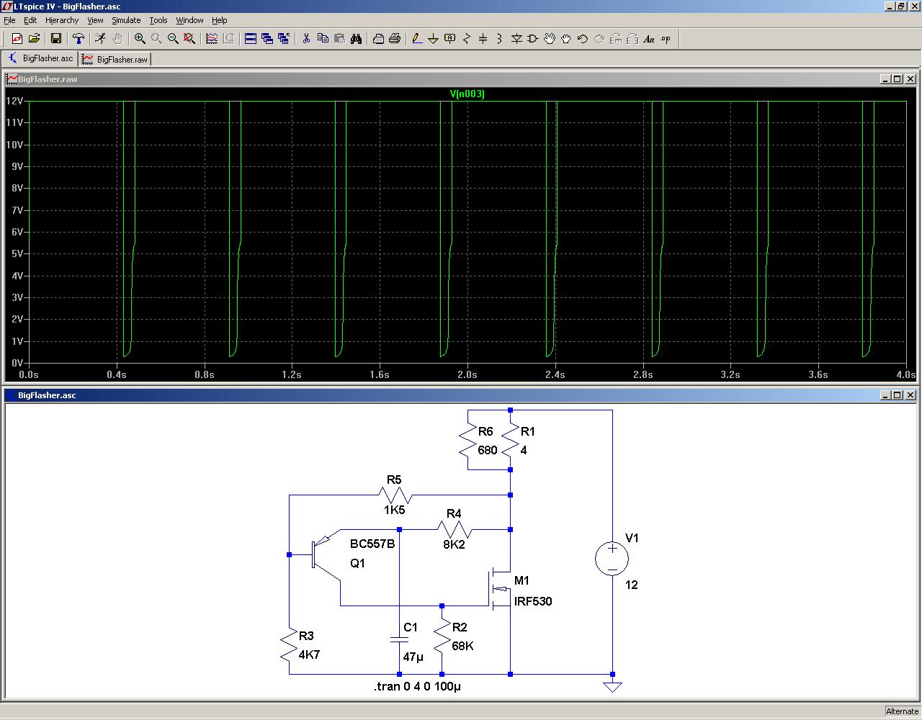Open the Hierarchy menu
Screen dimensions: 922x720
pos(62,20)
